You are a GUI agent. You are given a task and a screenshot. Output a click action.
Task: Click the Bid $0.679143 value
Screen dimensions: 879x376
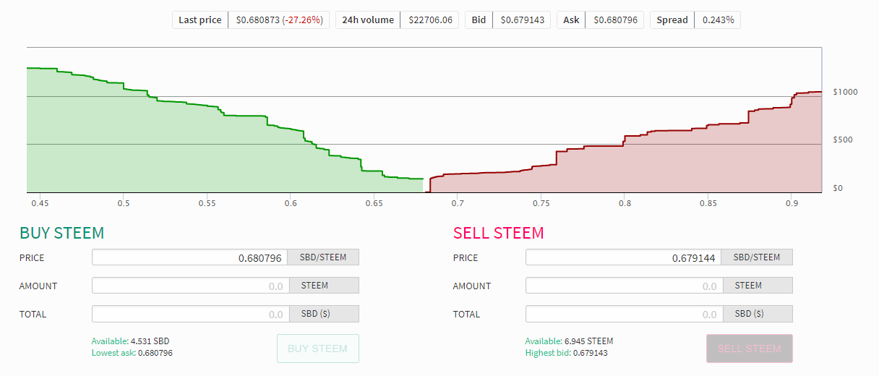521,20
